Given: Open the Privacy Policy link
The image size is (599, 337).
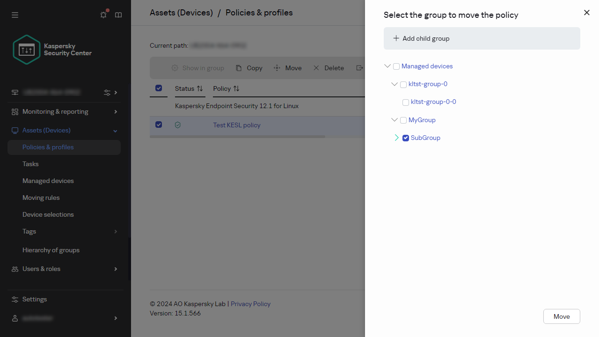Looking at the screenshot, I should pyautogui.click(x=250, y=304).
